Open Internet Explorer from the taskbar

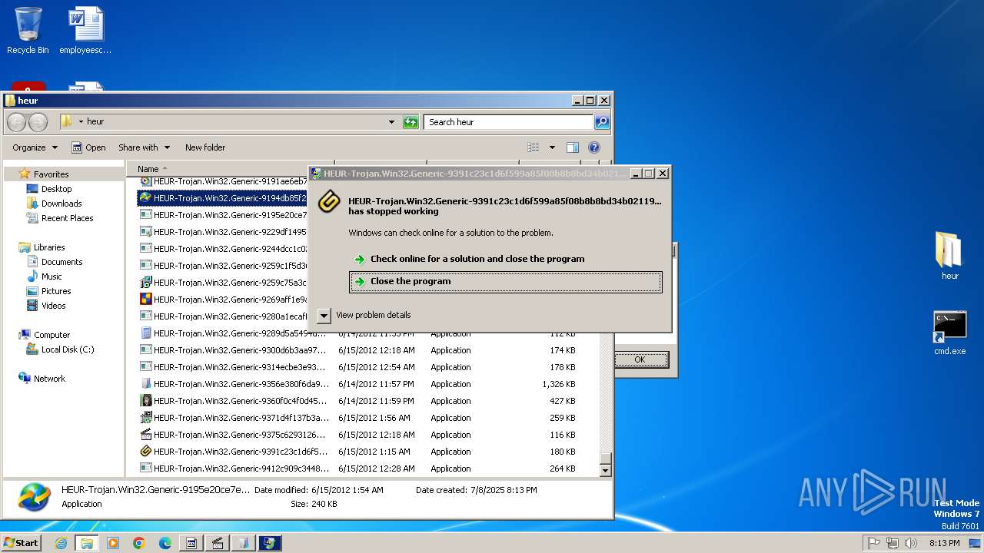point(61,543)
